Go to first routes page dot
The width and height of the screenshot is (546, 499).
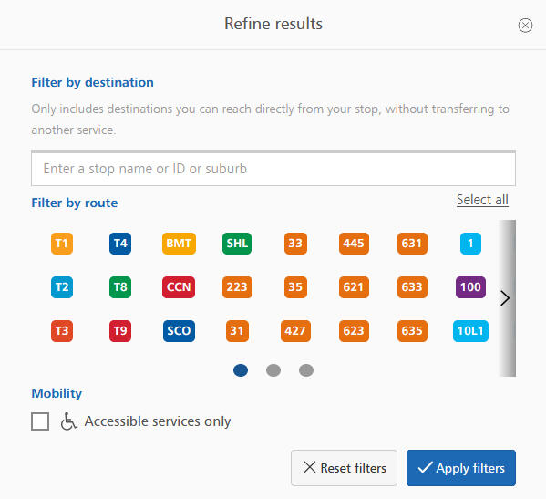point(241,370)
